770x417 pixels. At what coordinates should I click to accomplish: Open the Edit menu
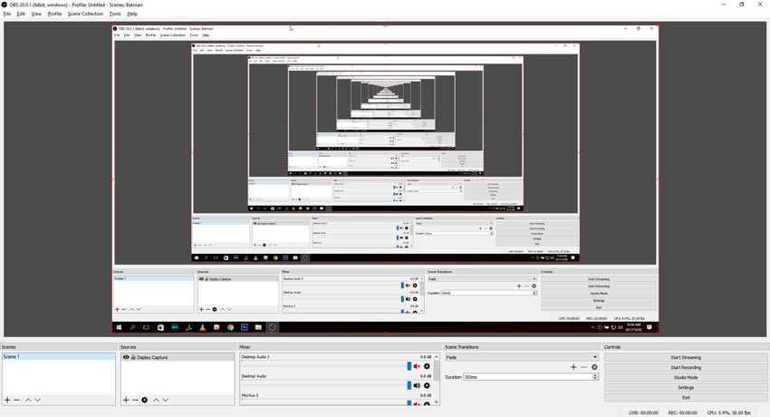point(21,14)
